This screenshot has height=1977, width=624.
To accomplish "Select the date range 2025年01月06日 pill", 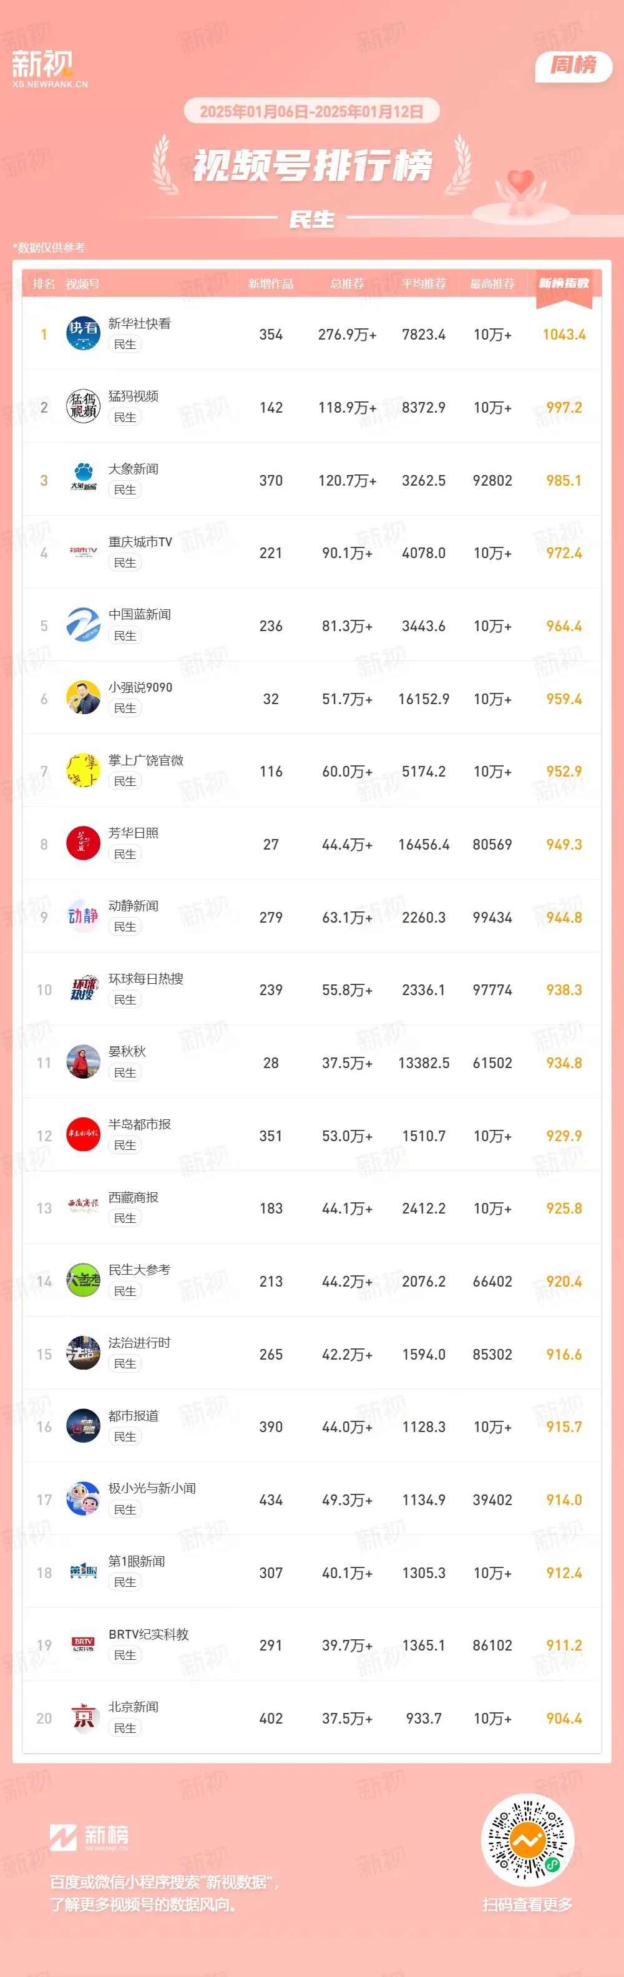I will pos(311,111).
